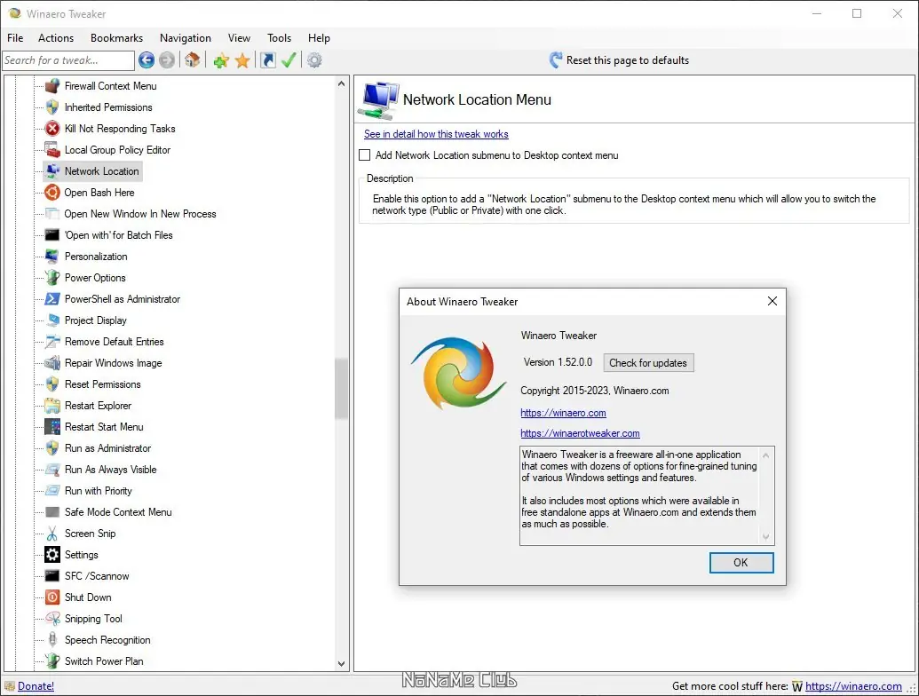Click the Open Bash Here Ubuntu icon
The image size is (919, 696).
(x=52, y=192)
